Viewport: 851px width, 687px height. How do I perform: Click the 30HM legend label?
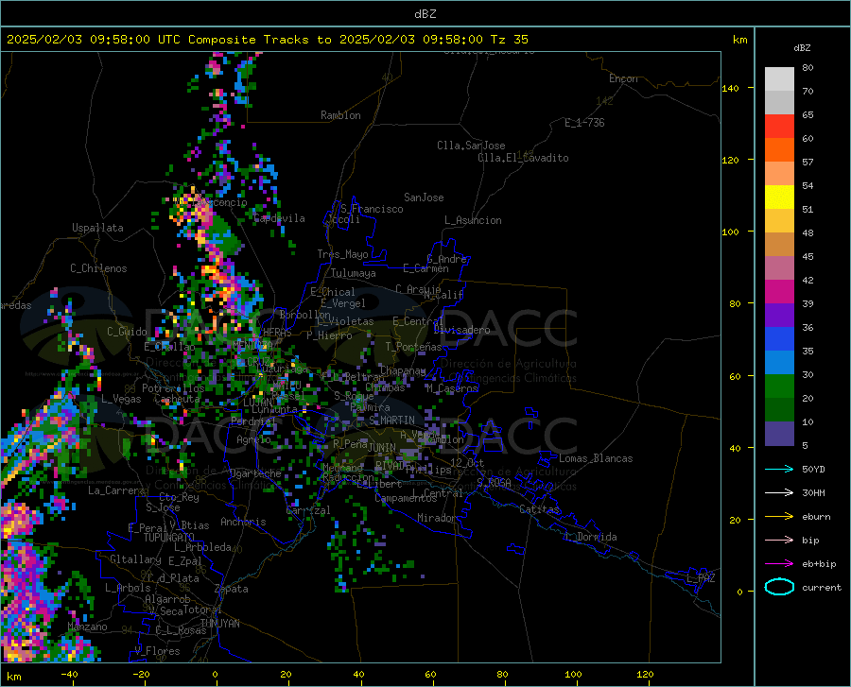(813, 492)
